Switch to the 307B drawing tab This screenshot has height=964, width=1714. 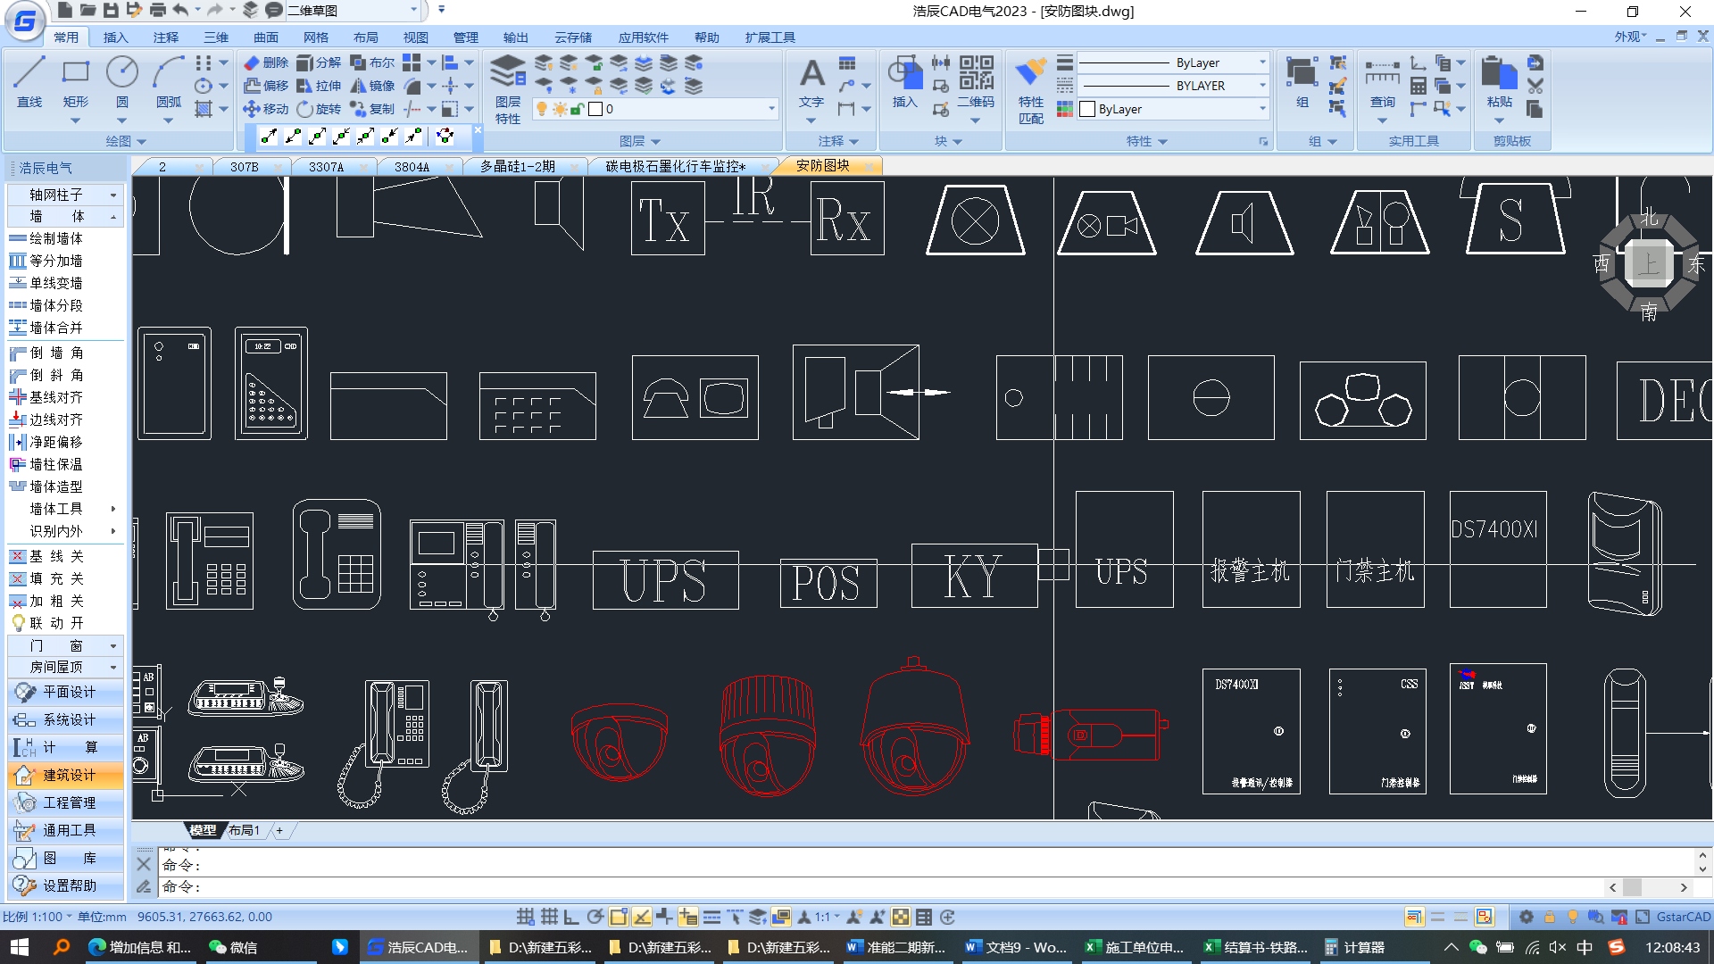point(244,167)
